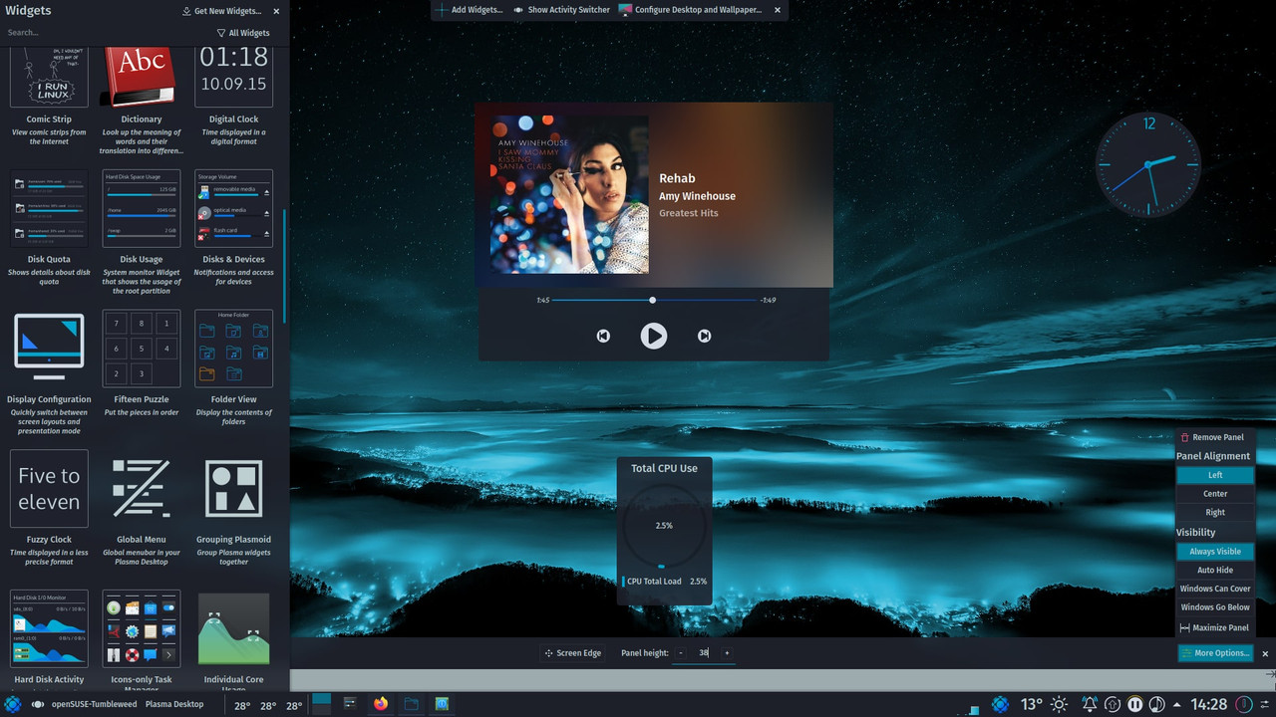Select the Display Configuration widget
1276x717 pixels.
click(49, 371)
